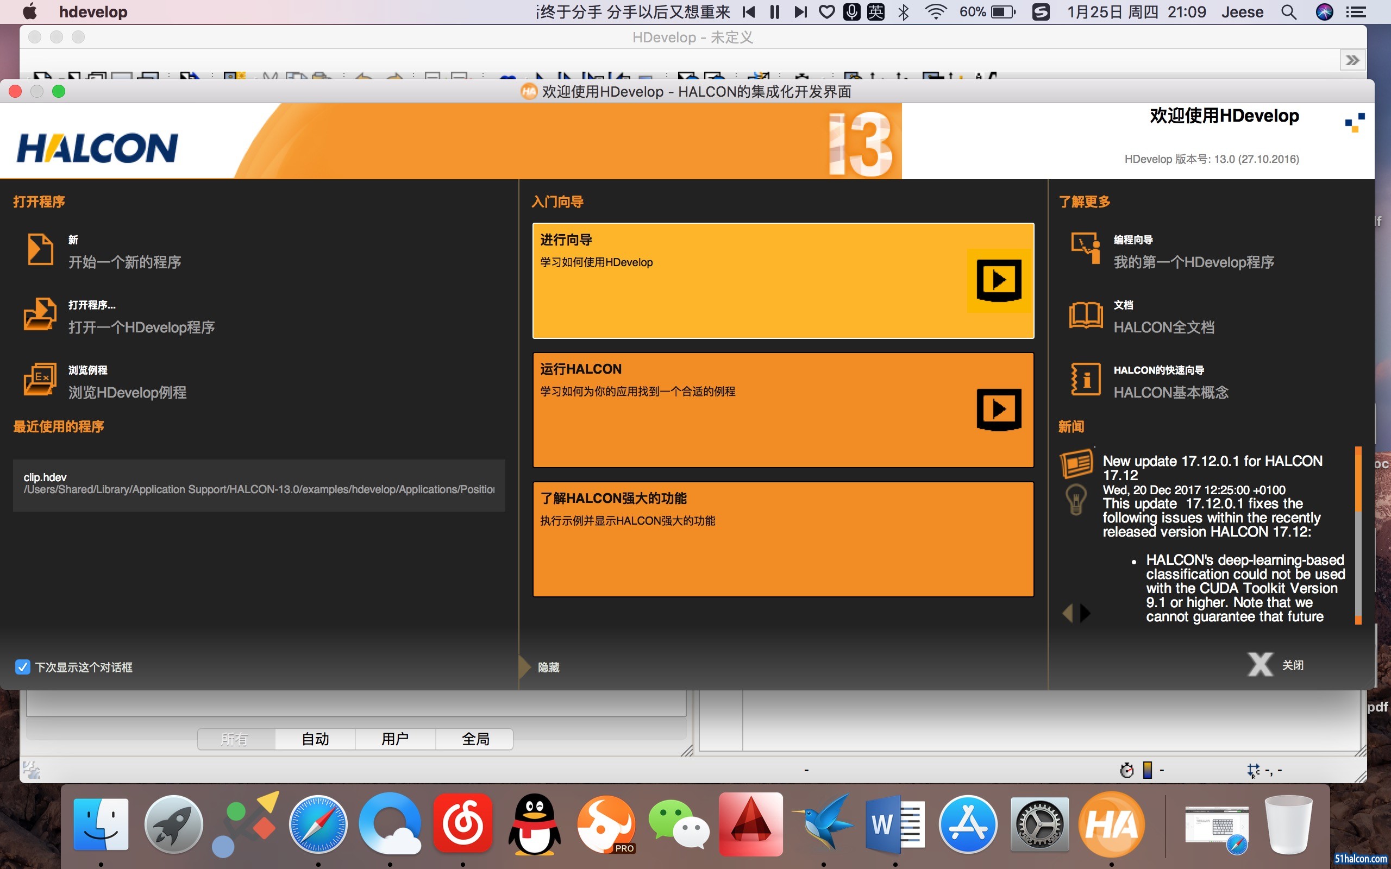Viewport: 1391px width, 869px height.
Task: Open the programming guide presenter icon
Action: (x=1085, y=249)
